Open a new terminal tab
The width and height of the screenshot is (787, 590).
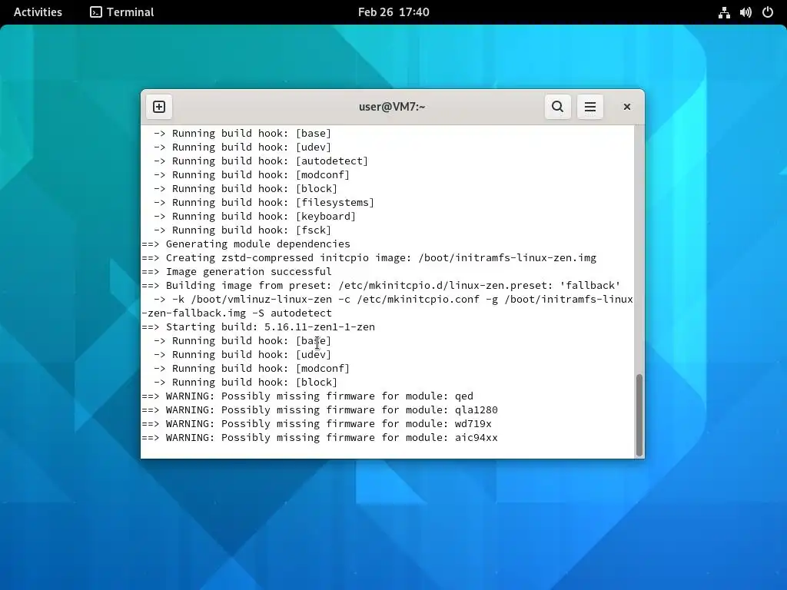click(159, 107)
